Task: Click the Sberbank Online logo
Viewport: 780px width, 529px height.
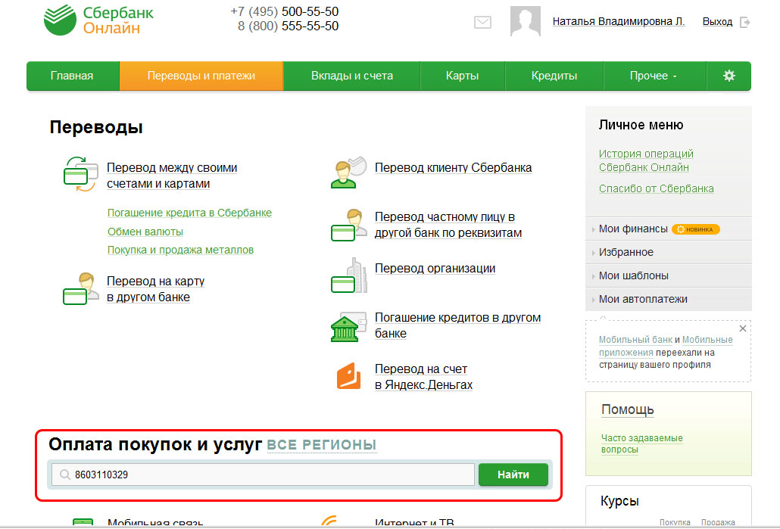Action: click(98, 20)
